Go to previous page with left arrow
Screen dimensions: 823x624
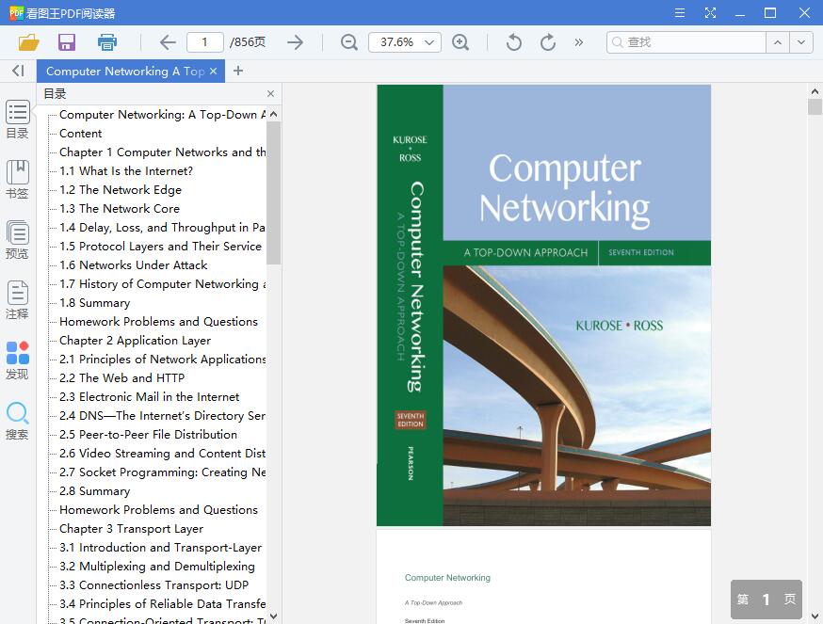[x=168, y=42]
